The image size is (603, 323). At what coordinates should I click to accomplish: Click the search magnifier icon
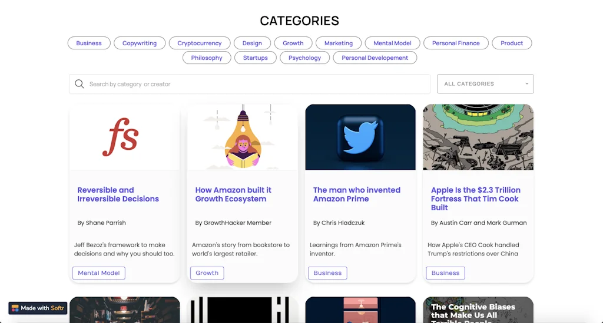tap(79, 84)
